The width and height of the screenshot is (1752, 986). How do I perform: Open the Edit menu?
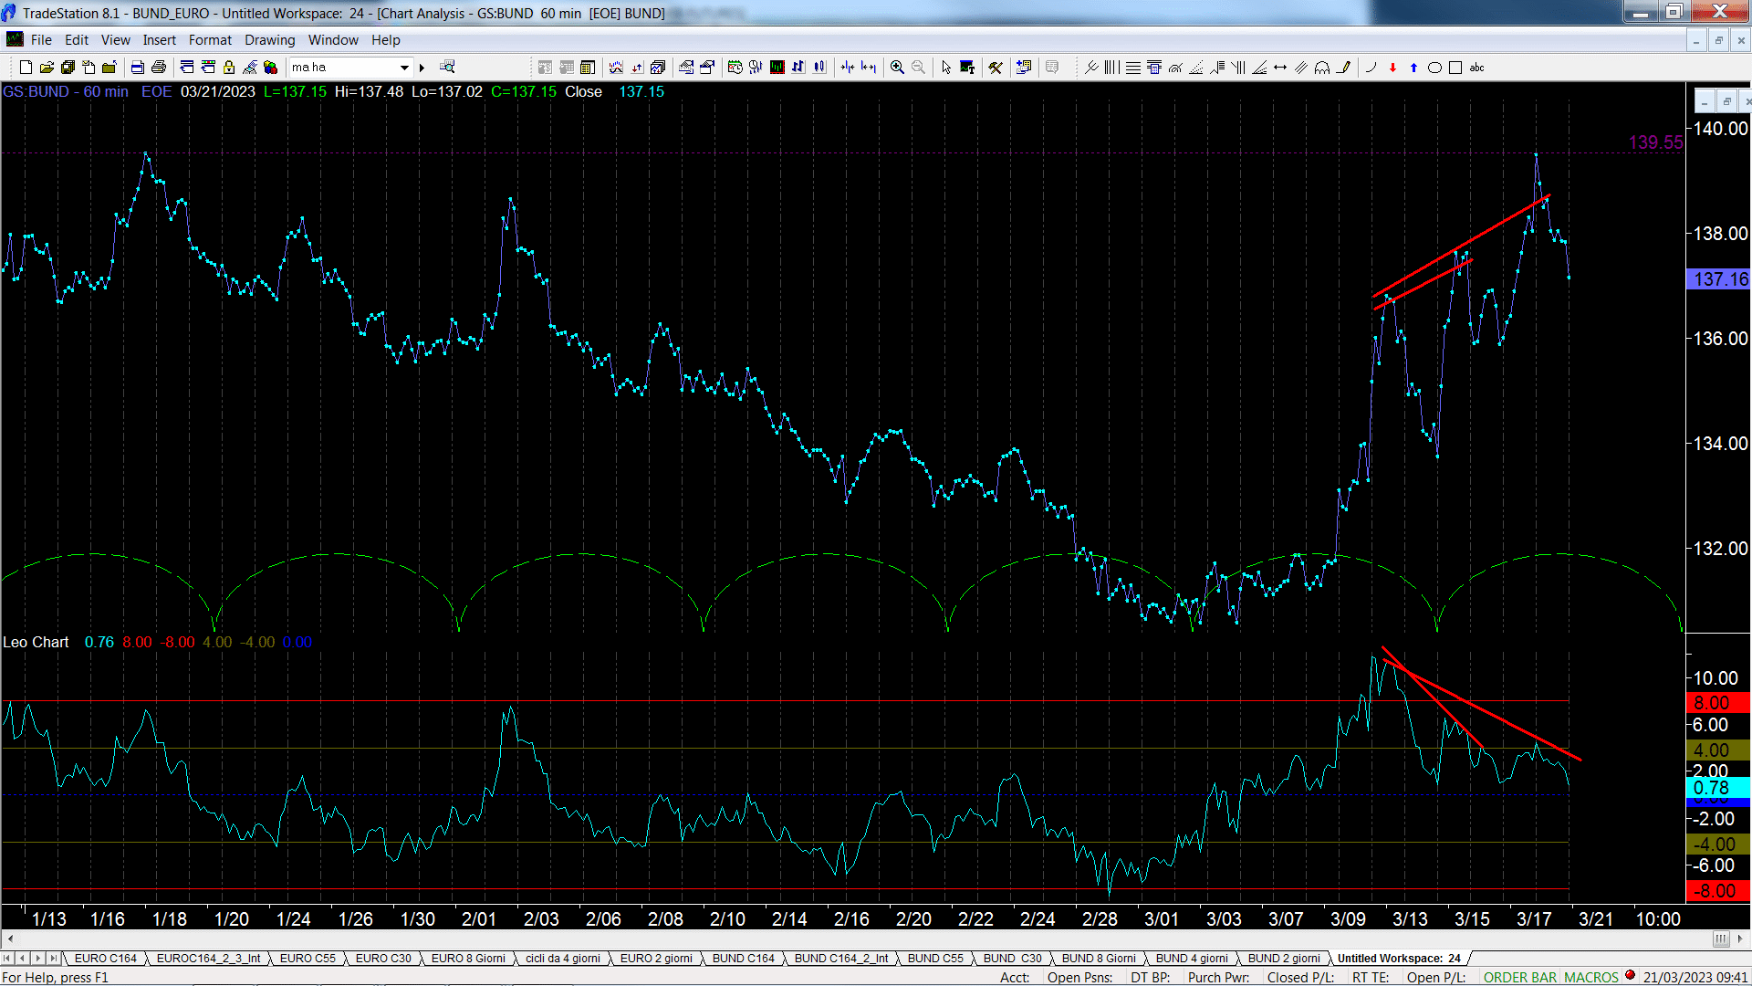point(77,40)
